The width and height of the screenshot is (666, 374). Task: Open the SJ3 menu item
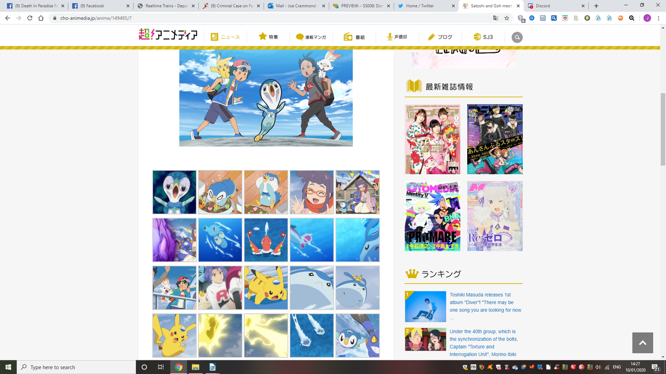(x=483, y=37)
